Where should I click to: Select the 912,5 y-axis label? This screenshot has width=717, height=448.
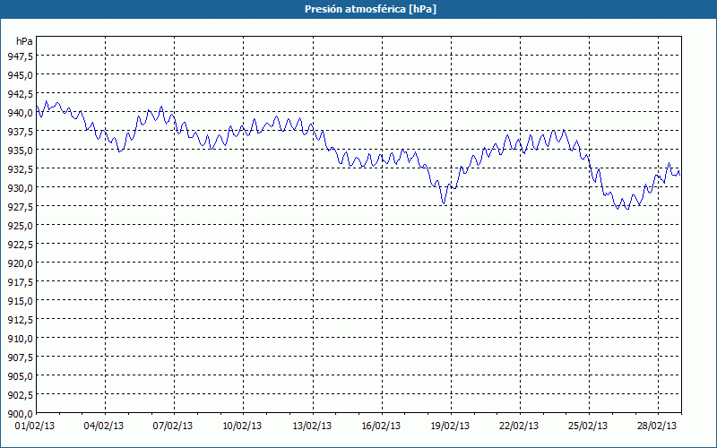[20, 319]
